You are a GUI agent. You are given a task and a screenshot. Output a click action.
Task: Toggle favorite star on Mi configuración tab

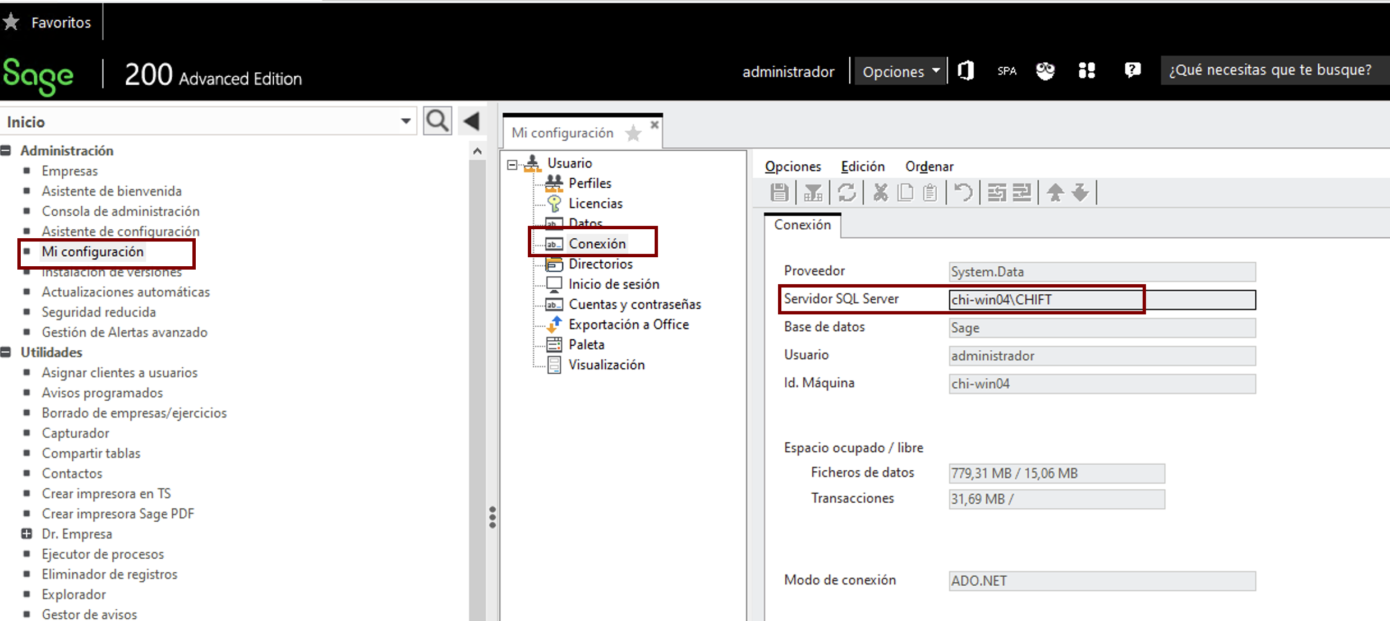(633, 133)
